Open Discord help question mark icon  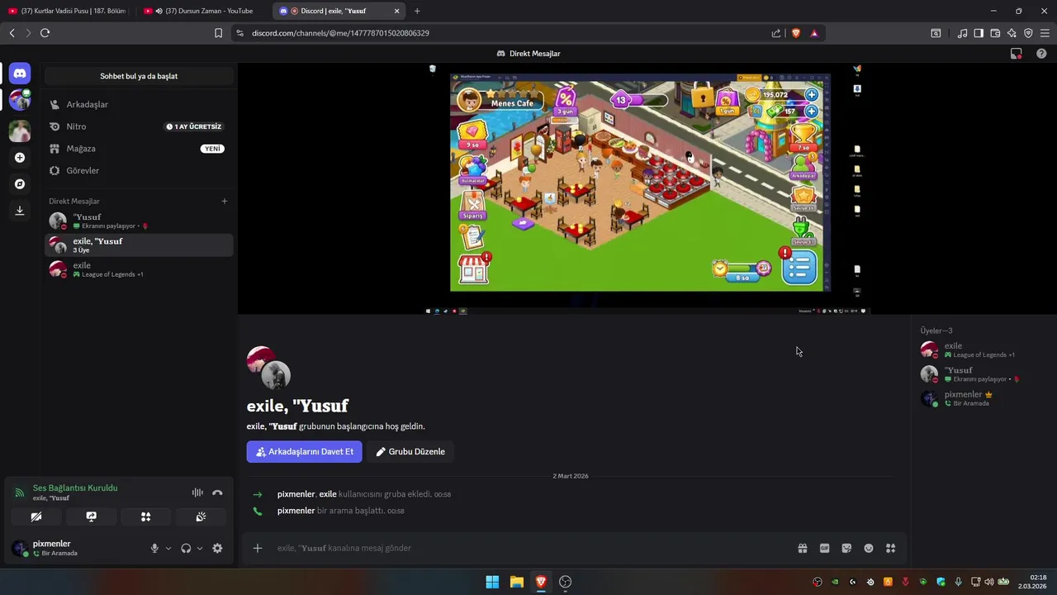1041,54
